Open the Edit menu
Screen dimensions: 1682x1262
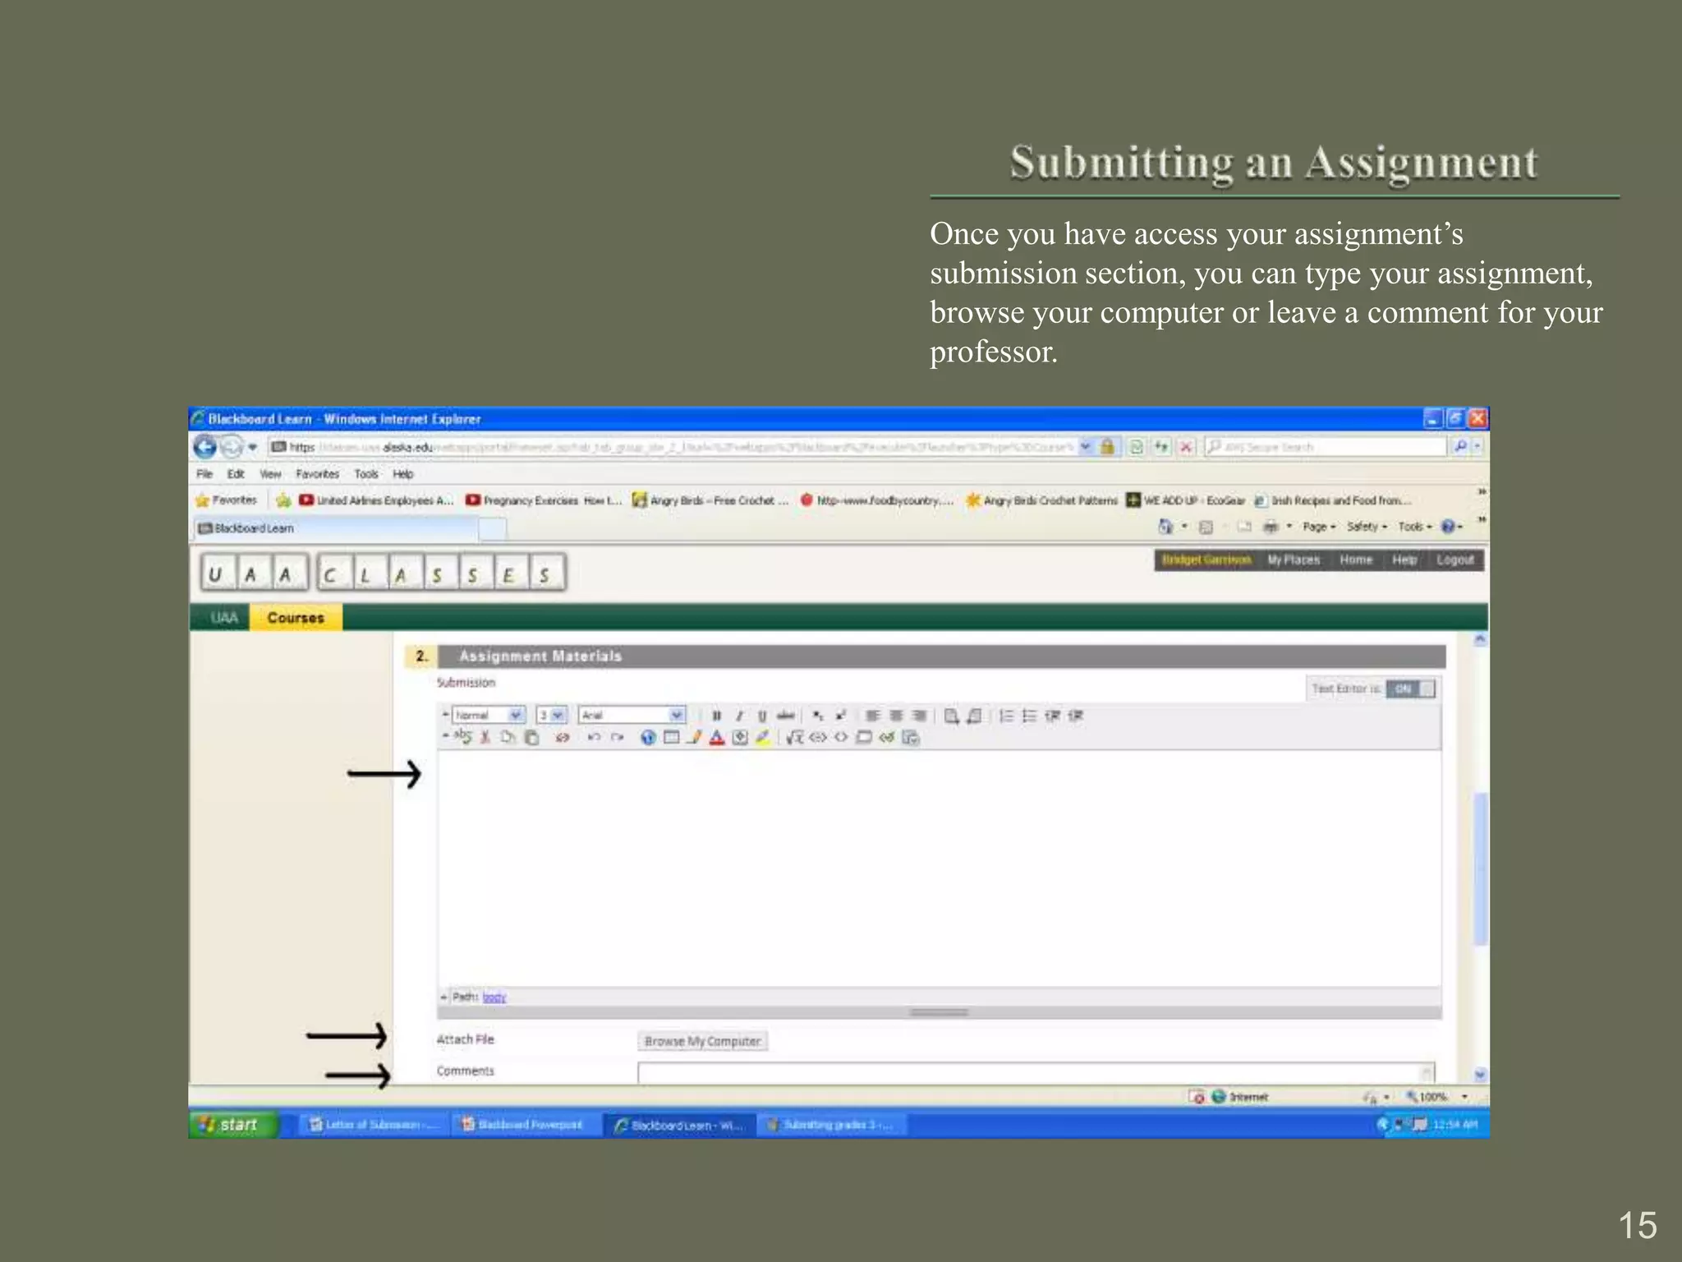coord(236,474)
